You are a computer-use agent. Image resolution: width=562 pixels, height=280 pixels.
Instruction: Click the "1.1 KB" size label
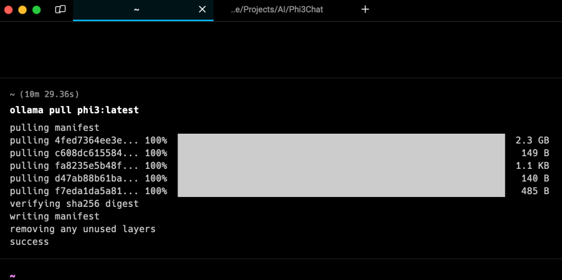(532, 166)
